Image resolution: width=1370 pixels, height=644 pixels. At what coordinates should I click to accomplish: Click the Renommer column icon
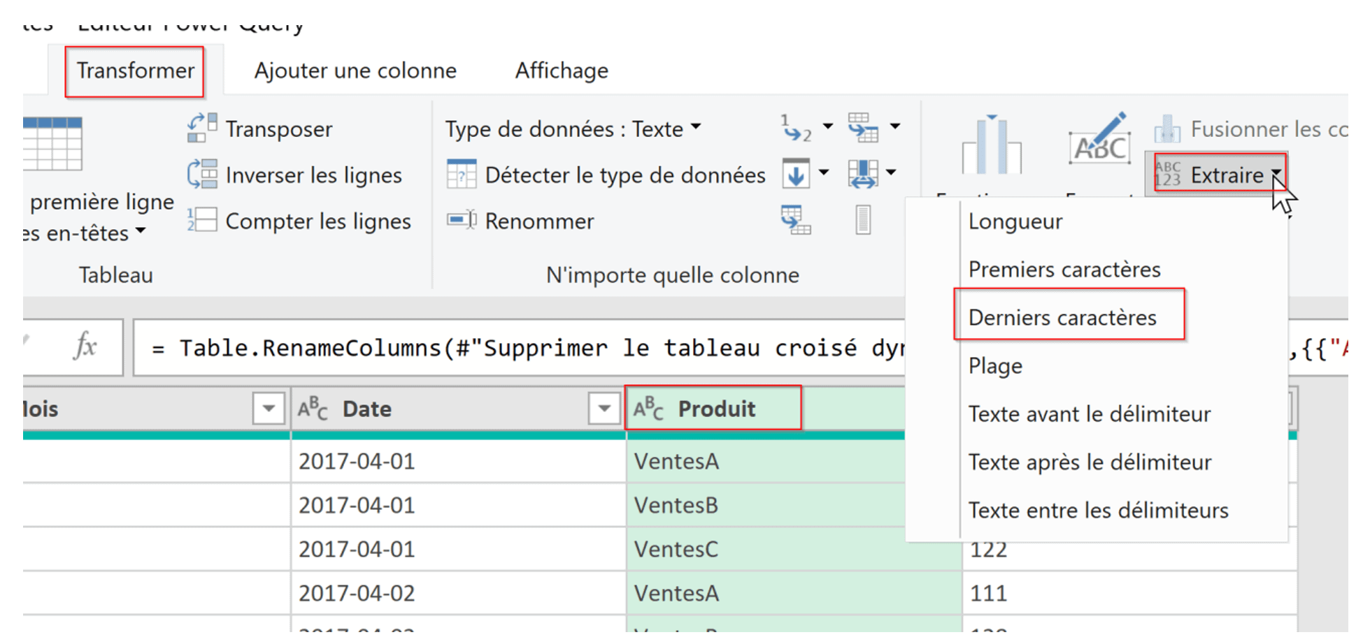(x=462, y=221)
